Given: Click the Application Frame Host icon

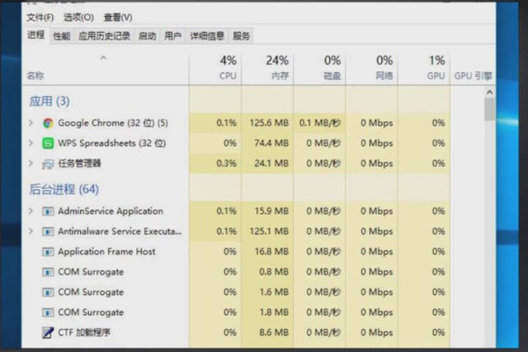Looking at the screenshot, I should pos(48,252).
